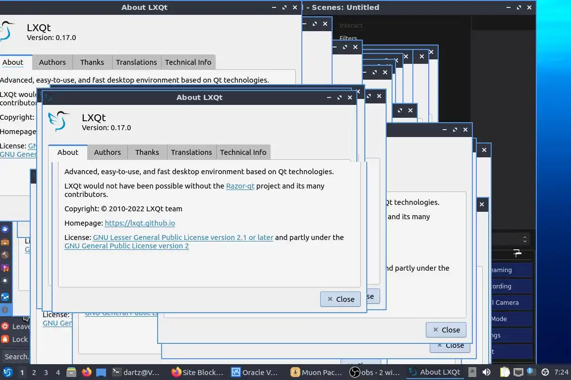
Task: Click OBS stepper arrows above controls
Action: [525, 239]
